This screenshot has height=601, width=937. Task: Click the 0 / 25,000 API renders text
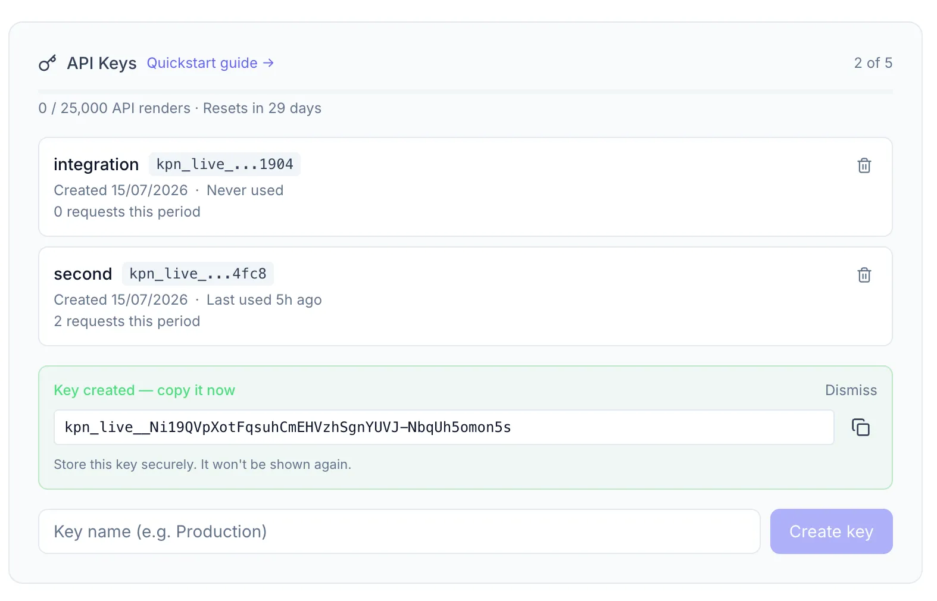114,108
